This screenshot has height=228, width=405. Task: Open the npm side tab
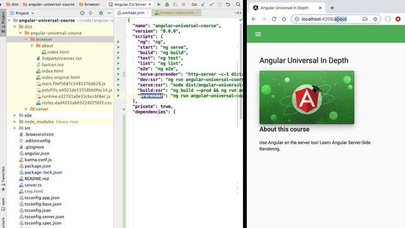point(3,204)
